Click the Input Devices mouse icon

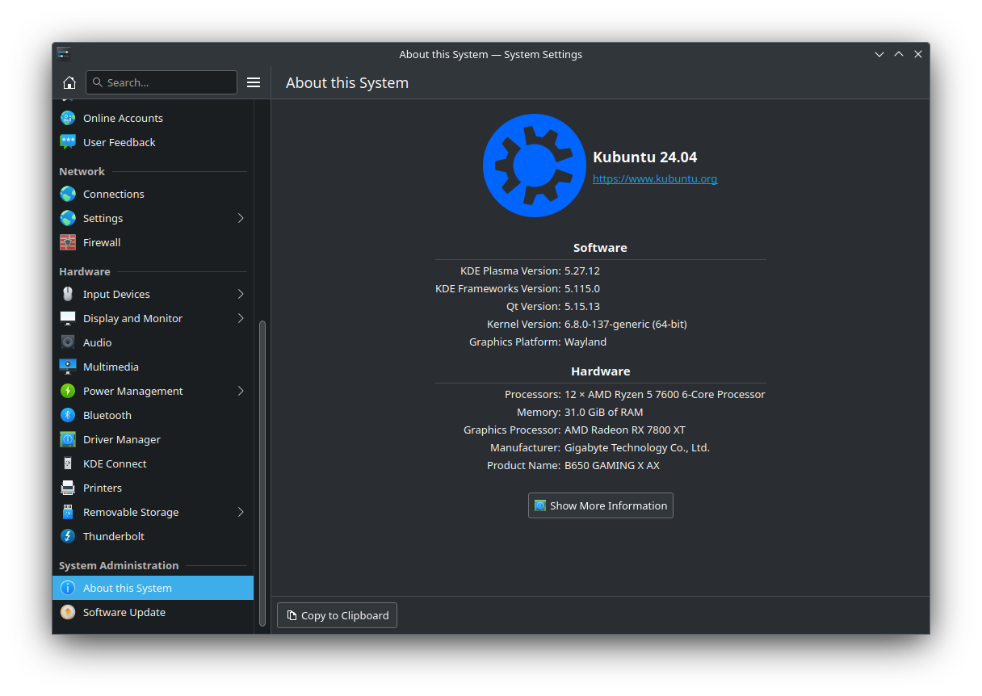click(x=68, y=294)
